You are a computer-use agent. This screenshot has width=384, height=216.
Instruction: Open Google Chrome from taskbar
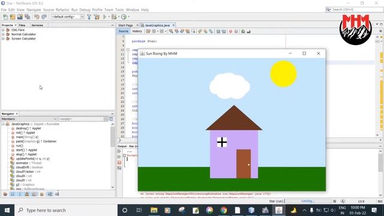(223, 210)
